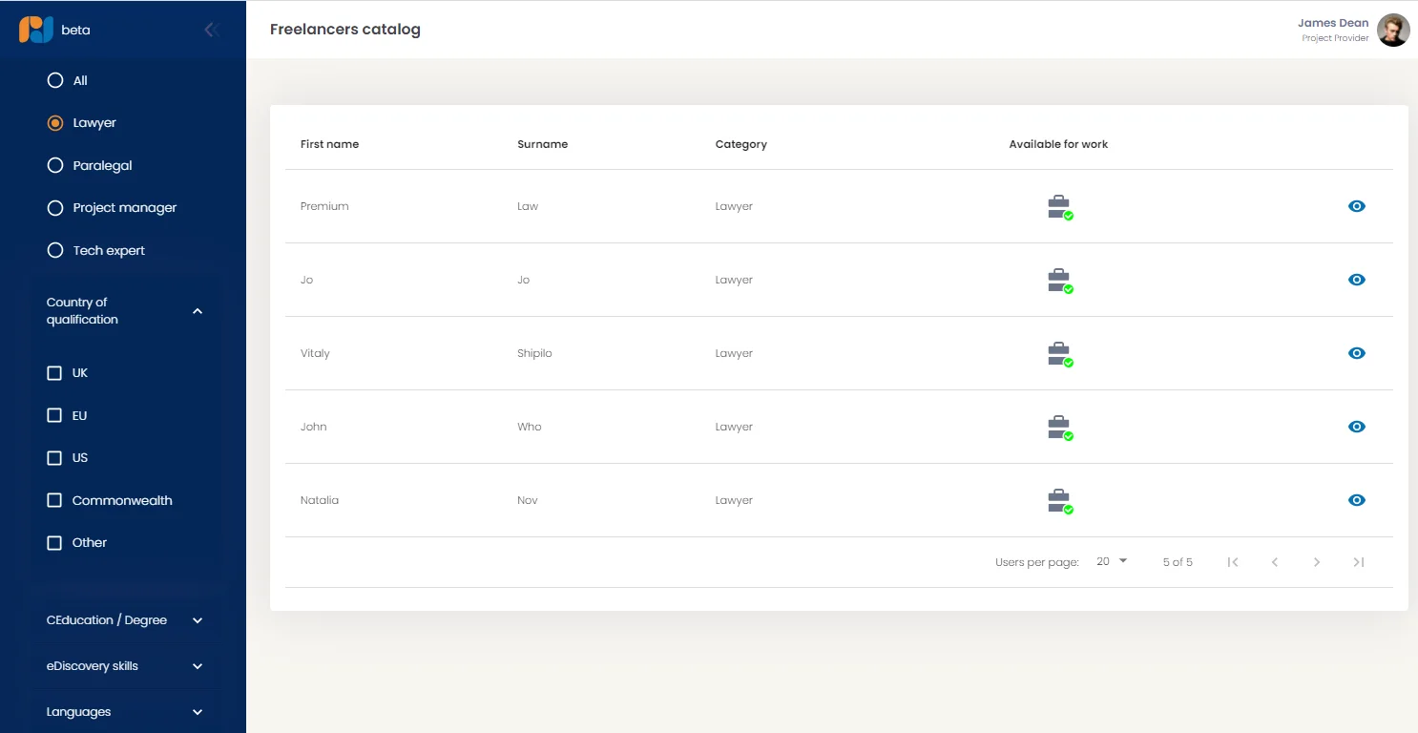Open the Users per page dropdown
The image size is (1418, 733).
tap(1112, 561)
